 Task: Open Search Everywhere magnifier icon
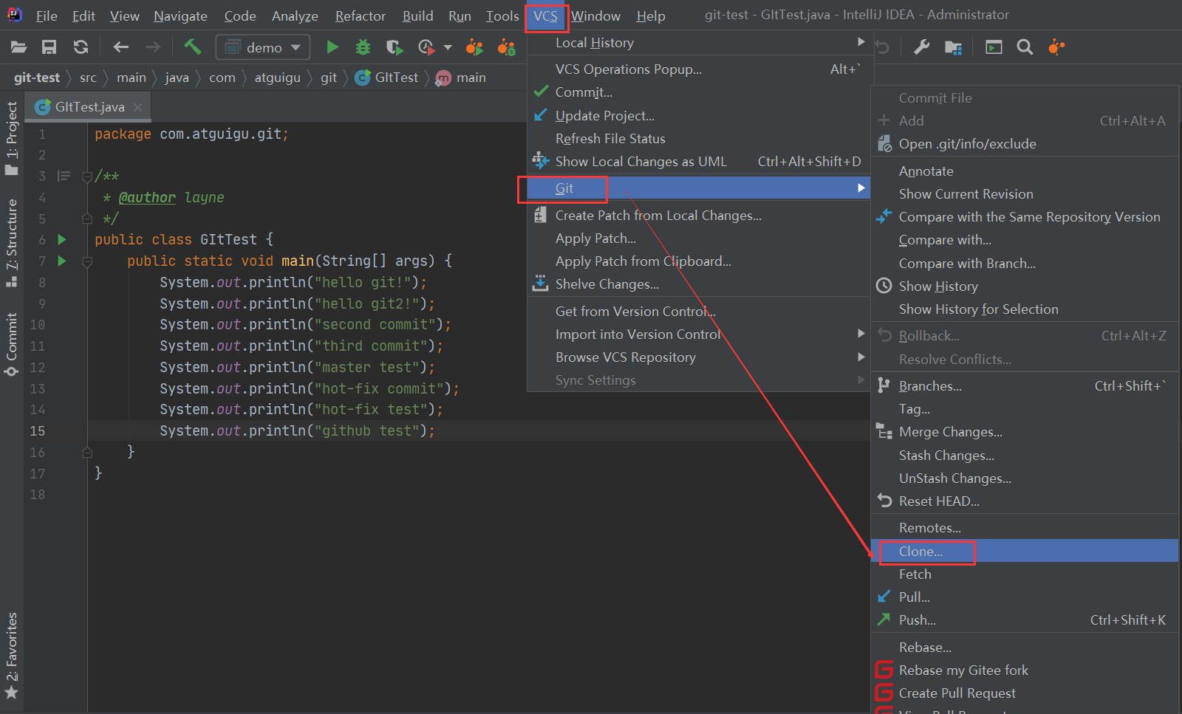point(1025,47)
